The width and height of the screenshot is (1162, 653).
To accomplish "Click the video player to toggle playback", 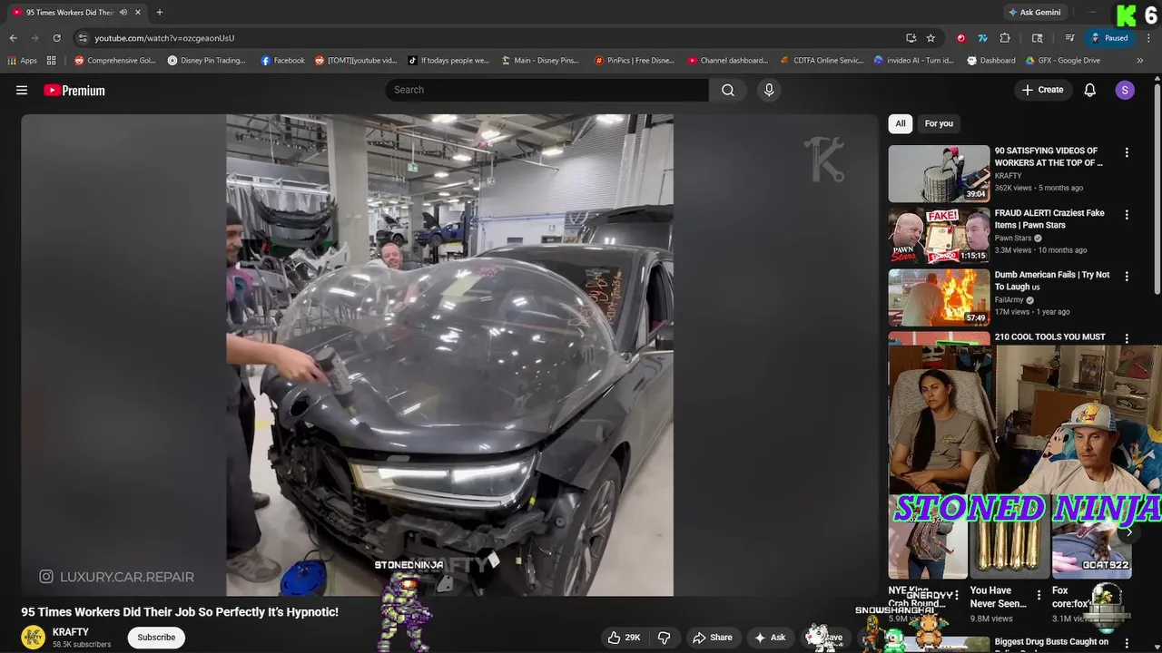I will tap(449, 355).
